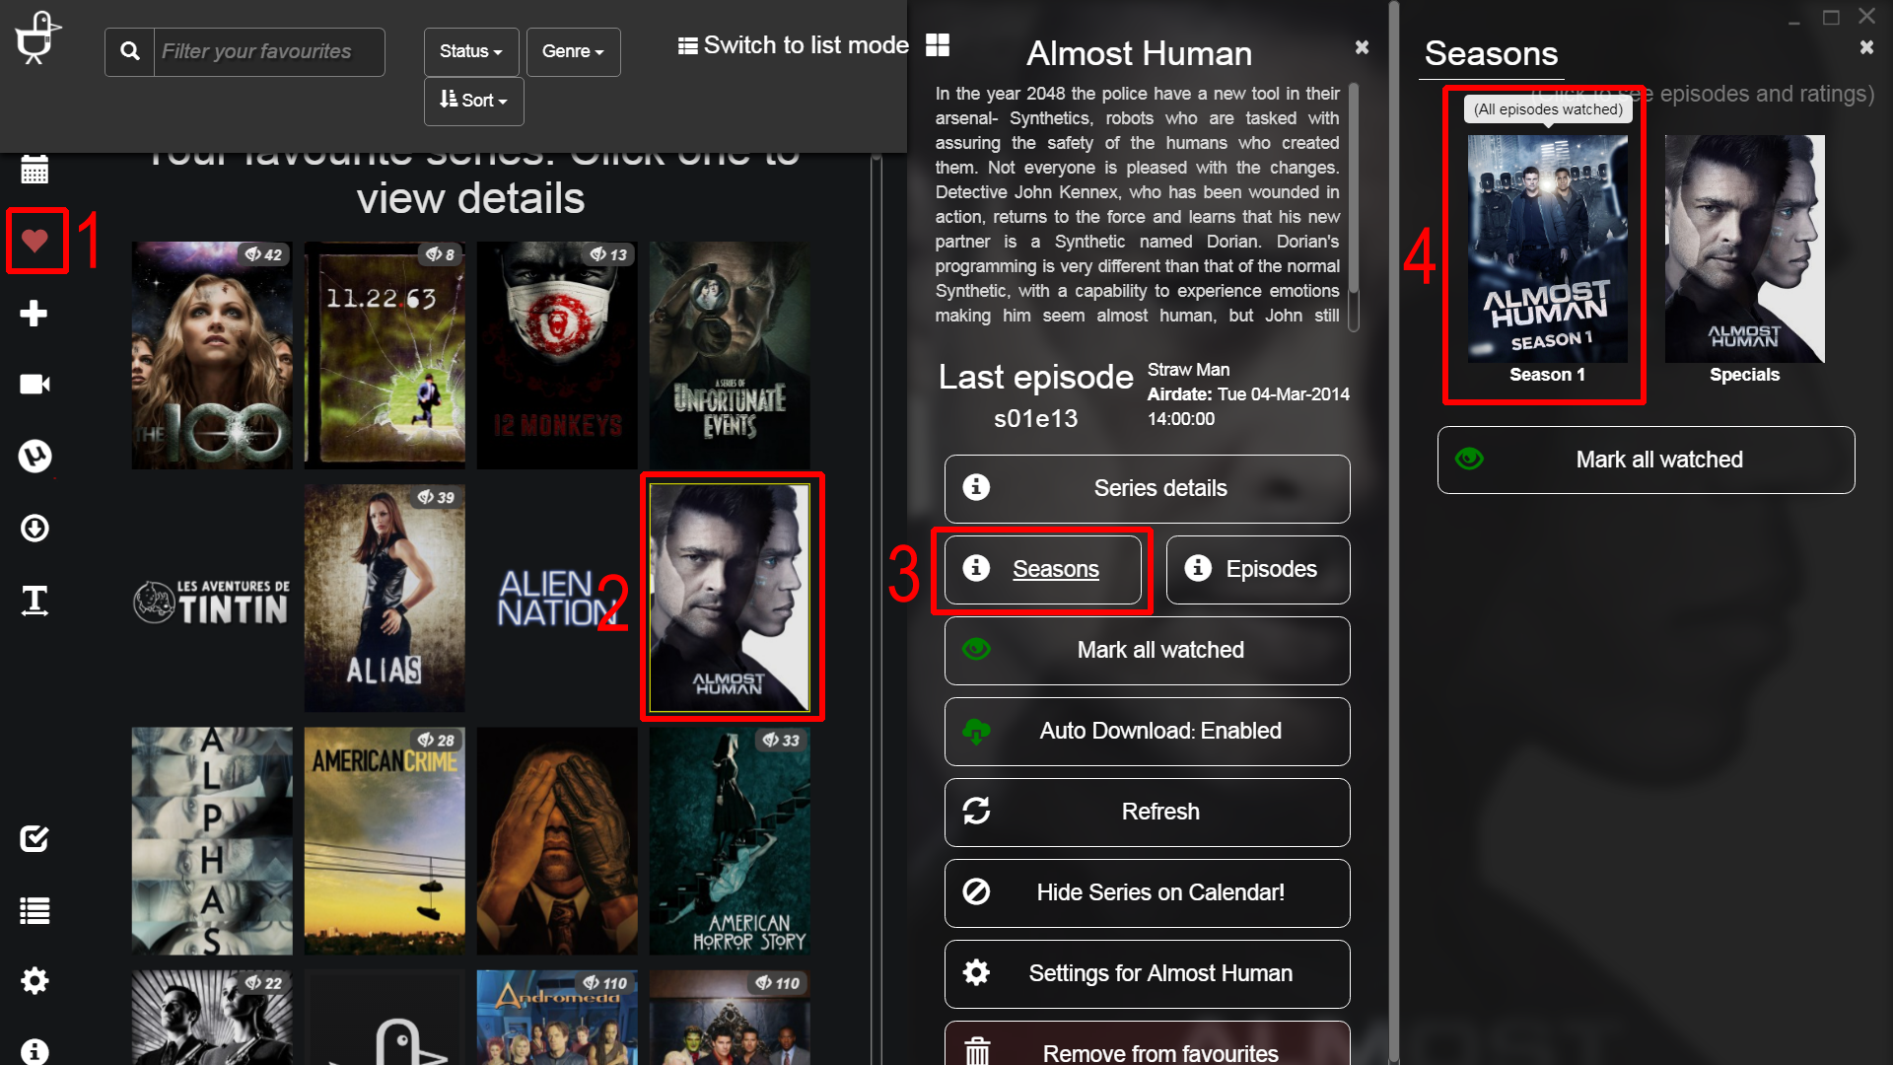The width and height of the screenshot is (1893, 1065).
Task: Click the 39 unwatched badge on Alias
Action: point(436,497)
